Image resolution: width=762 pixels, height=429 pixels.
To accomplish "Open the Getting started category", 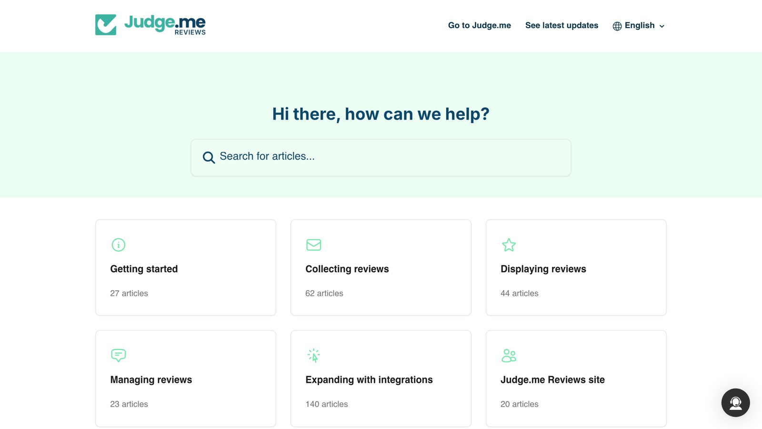I will tap(186, 267).
